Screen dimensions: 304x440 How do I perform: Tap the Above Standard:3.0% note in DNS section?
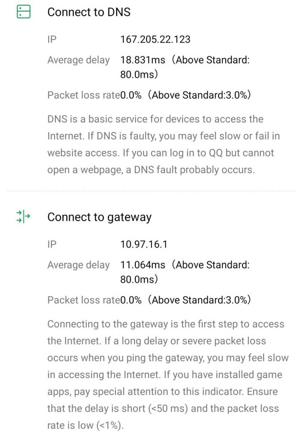pyautogui.click(x=199, y=95)
